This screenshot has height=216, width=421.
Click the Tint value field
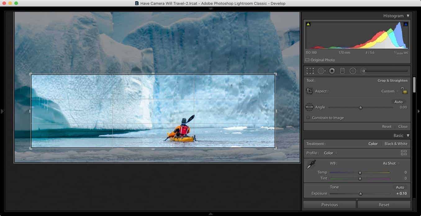[405, 178]
